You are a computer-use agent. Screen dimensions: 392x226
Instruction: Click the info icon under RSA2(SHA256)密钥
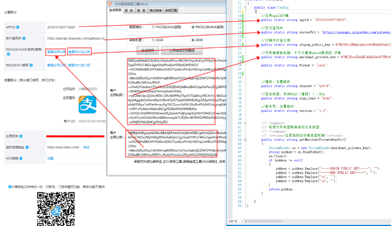8,54
